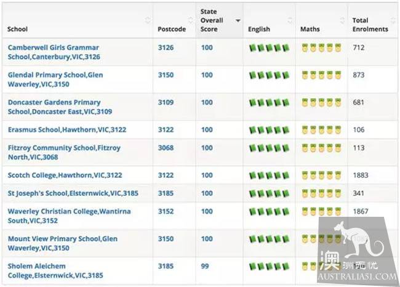
Task: Click English book rating for Camberwell Girls Grammar
Action: [269, 48]
